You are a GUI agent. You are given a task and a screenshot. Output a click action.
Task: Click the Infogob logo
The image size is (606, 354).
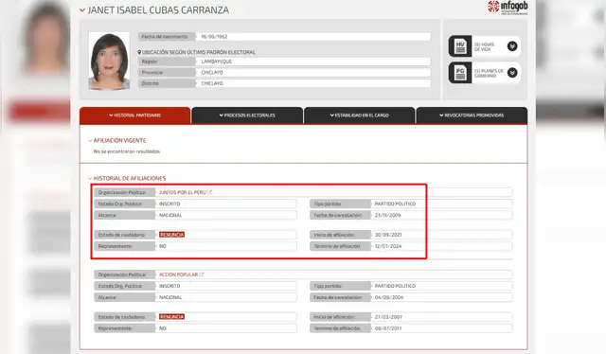508,7
